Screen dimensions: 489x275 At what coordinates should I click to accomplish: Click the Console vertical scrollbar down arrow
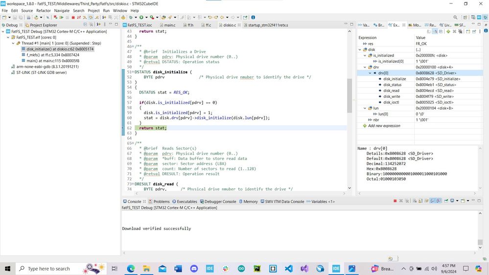pos(480,248)
